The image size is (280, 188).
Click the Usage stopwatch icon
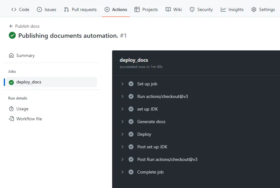11,109
